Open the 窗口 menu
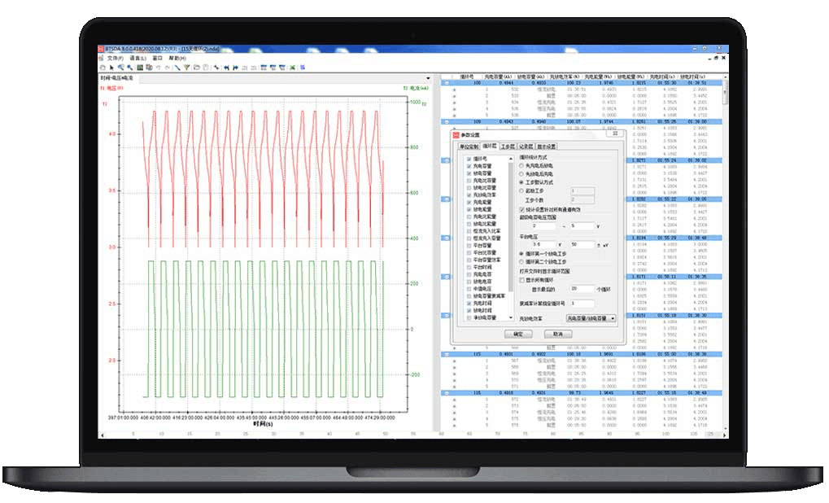The height and width of the screenshot is (503, 829). (x=158, y=58)
